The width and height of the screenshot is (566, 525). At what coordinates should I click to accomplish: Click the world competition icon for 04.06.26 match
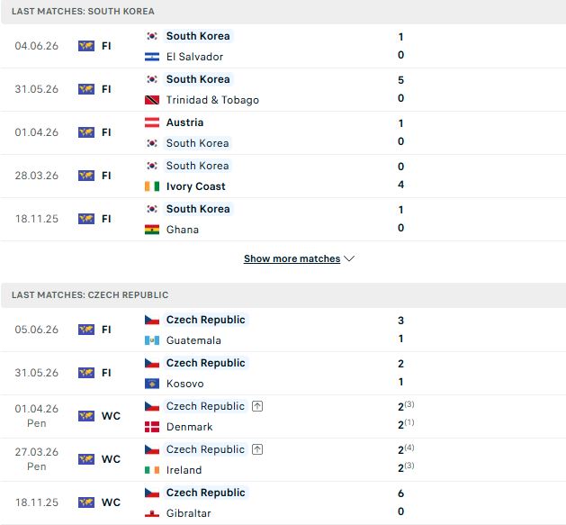(86, 46)
